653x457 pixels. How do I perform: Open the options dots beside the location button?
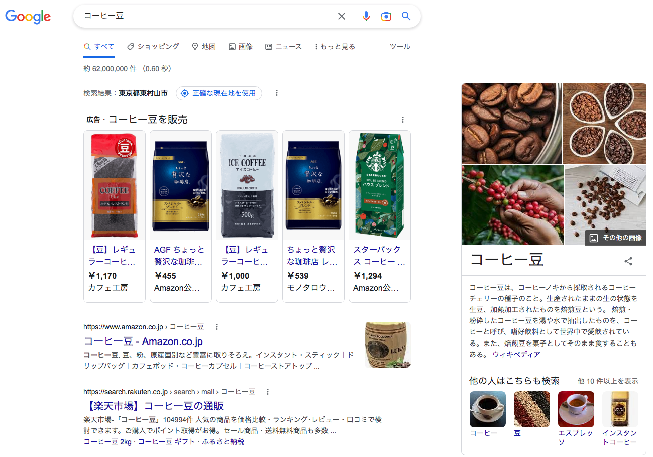pos(276,93)
